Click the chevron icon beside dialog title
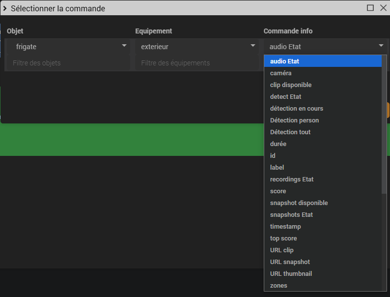Image resolution: width=390 pixels, height=297 pixels. pos(5,8)
